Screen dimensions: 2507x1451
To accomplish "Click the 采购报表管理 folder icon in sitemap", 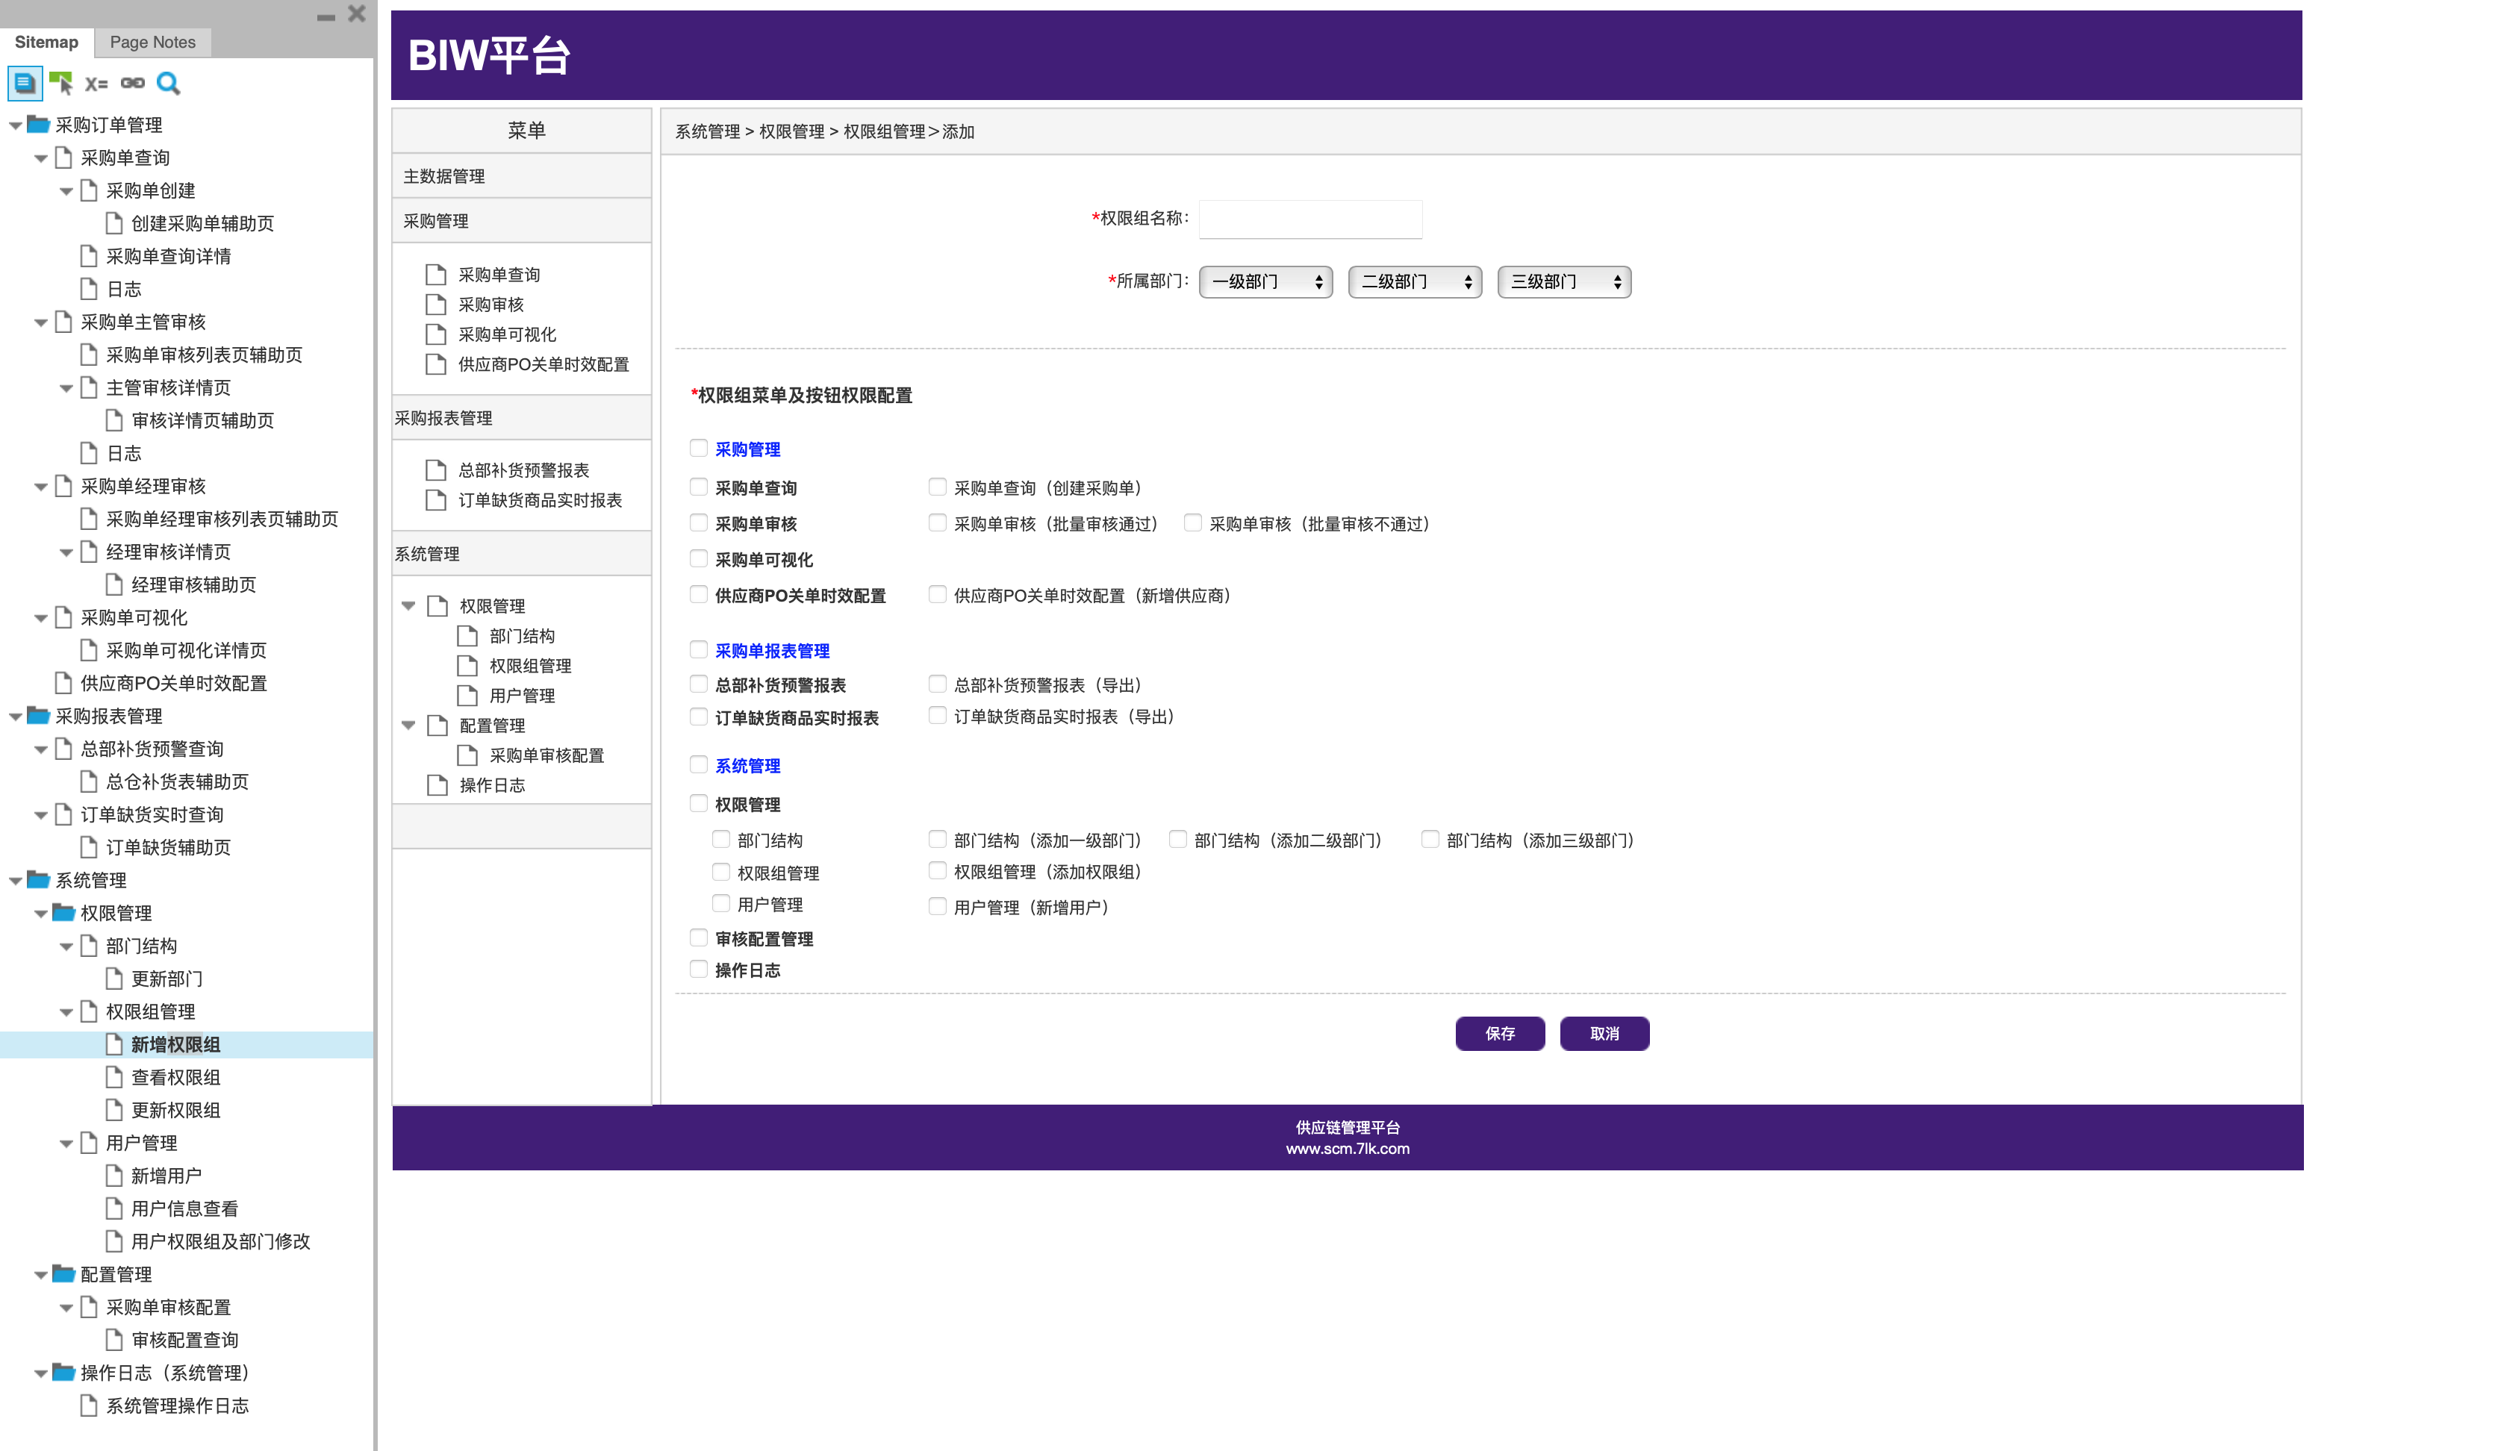I will coord(39,716).
